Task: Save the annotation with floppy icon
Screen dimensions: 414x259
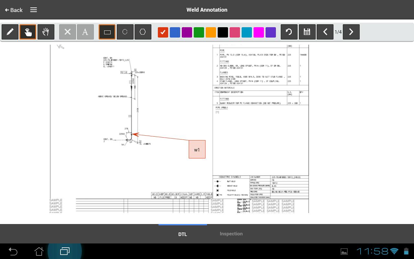Action: click(307, 32)
